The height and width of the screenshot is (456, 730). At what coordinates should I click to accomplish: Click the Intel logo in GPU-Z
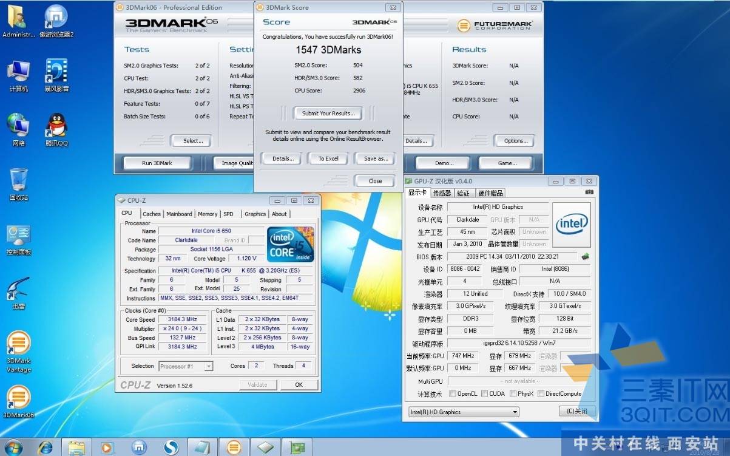(x=572, y=224)
